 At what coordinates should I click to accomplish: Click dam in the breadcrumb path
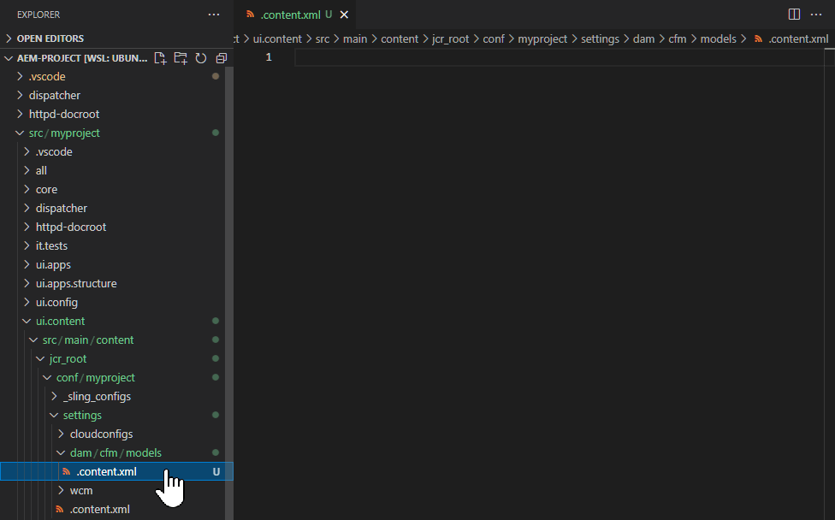click(x=644, y=38)
